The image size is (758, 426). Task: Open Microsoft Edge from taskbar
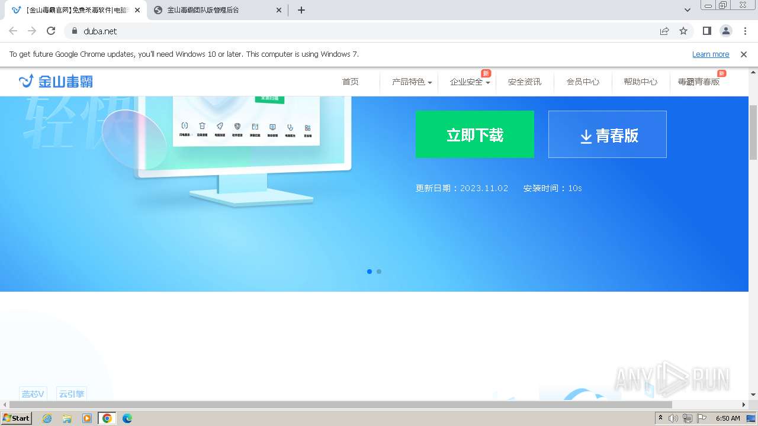(x=127, y=418)
